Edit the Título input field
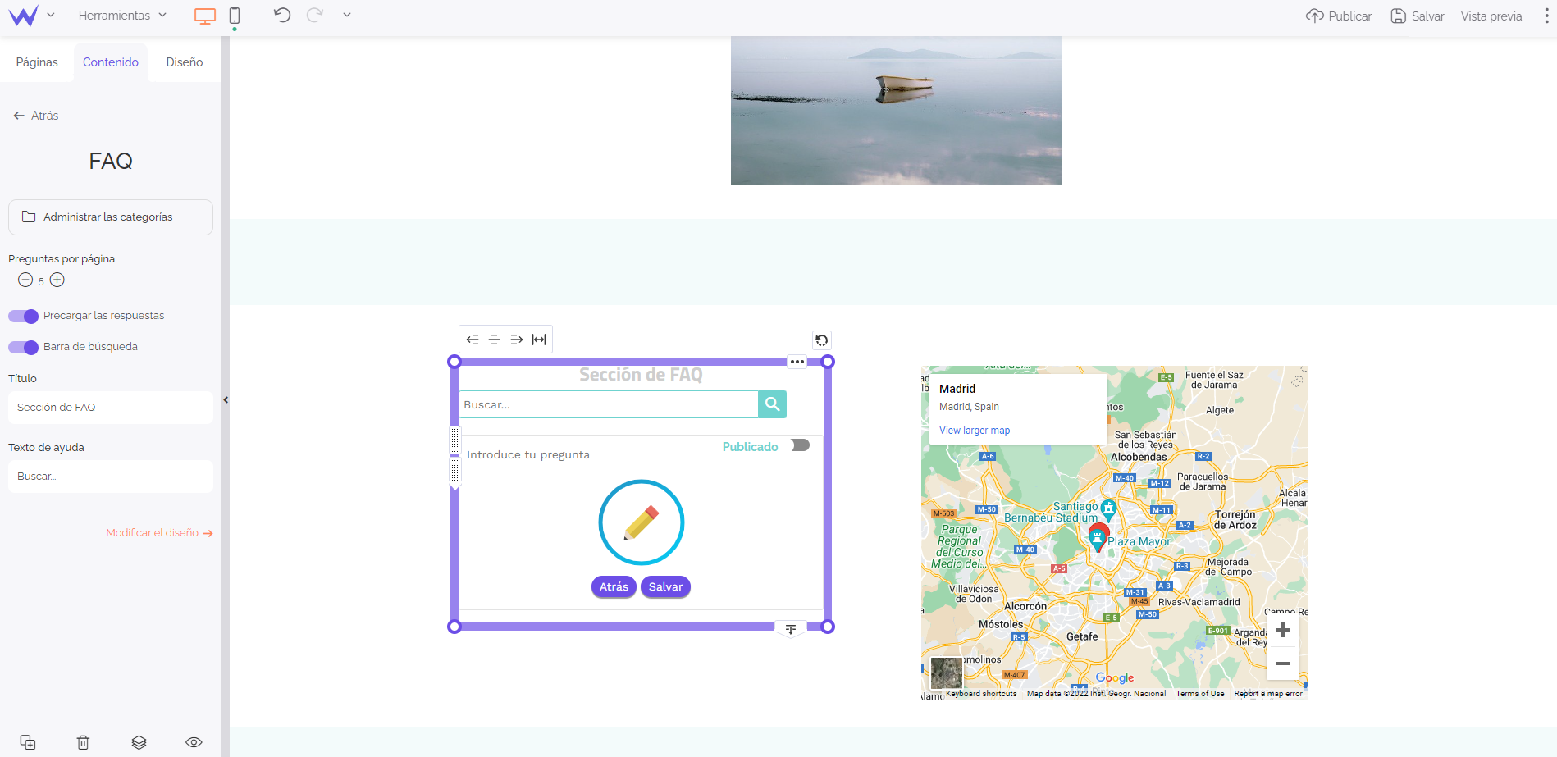Screen dimensions: 1557x757 pos(111,408)
